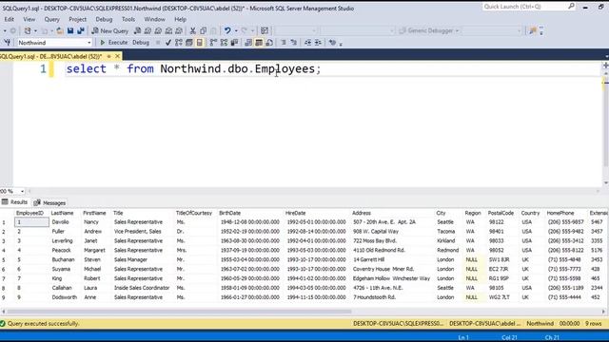Open the Window menu
Image resolution: width=609 pixels, height=342 pixels.
pos(154,19)
